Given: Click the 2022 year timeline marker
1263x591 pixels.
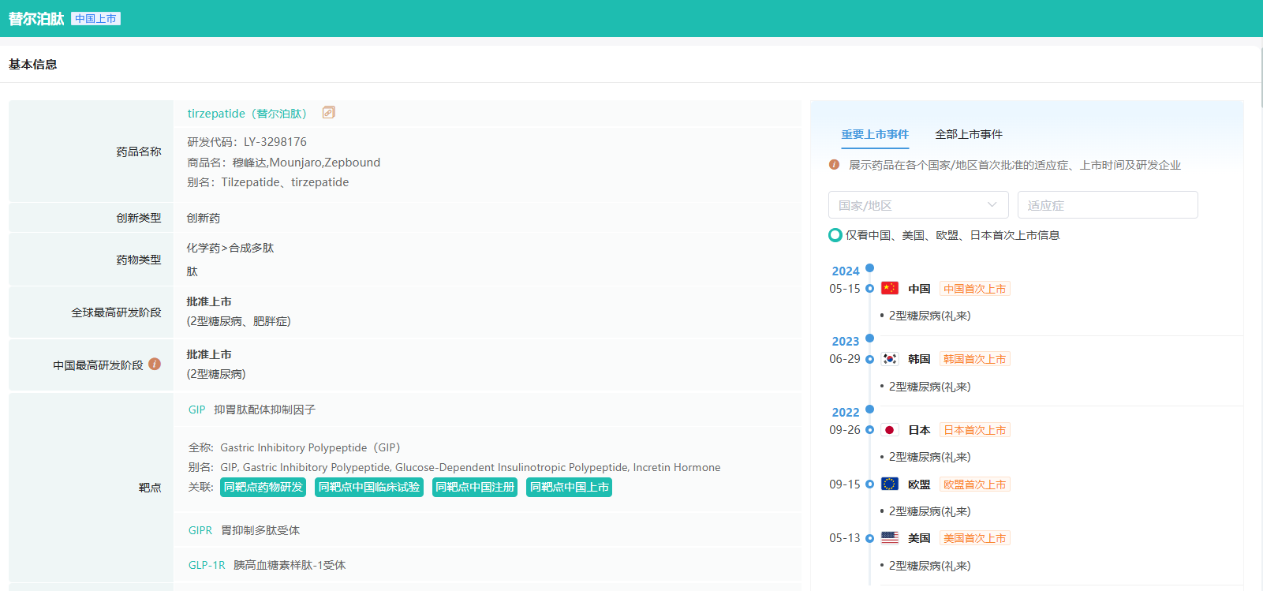Looking at the screenshot, I should pos(869,410).
